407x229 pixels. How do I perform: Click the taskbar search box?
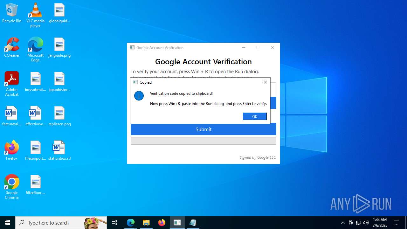tap(61, 223)
